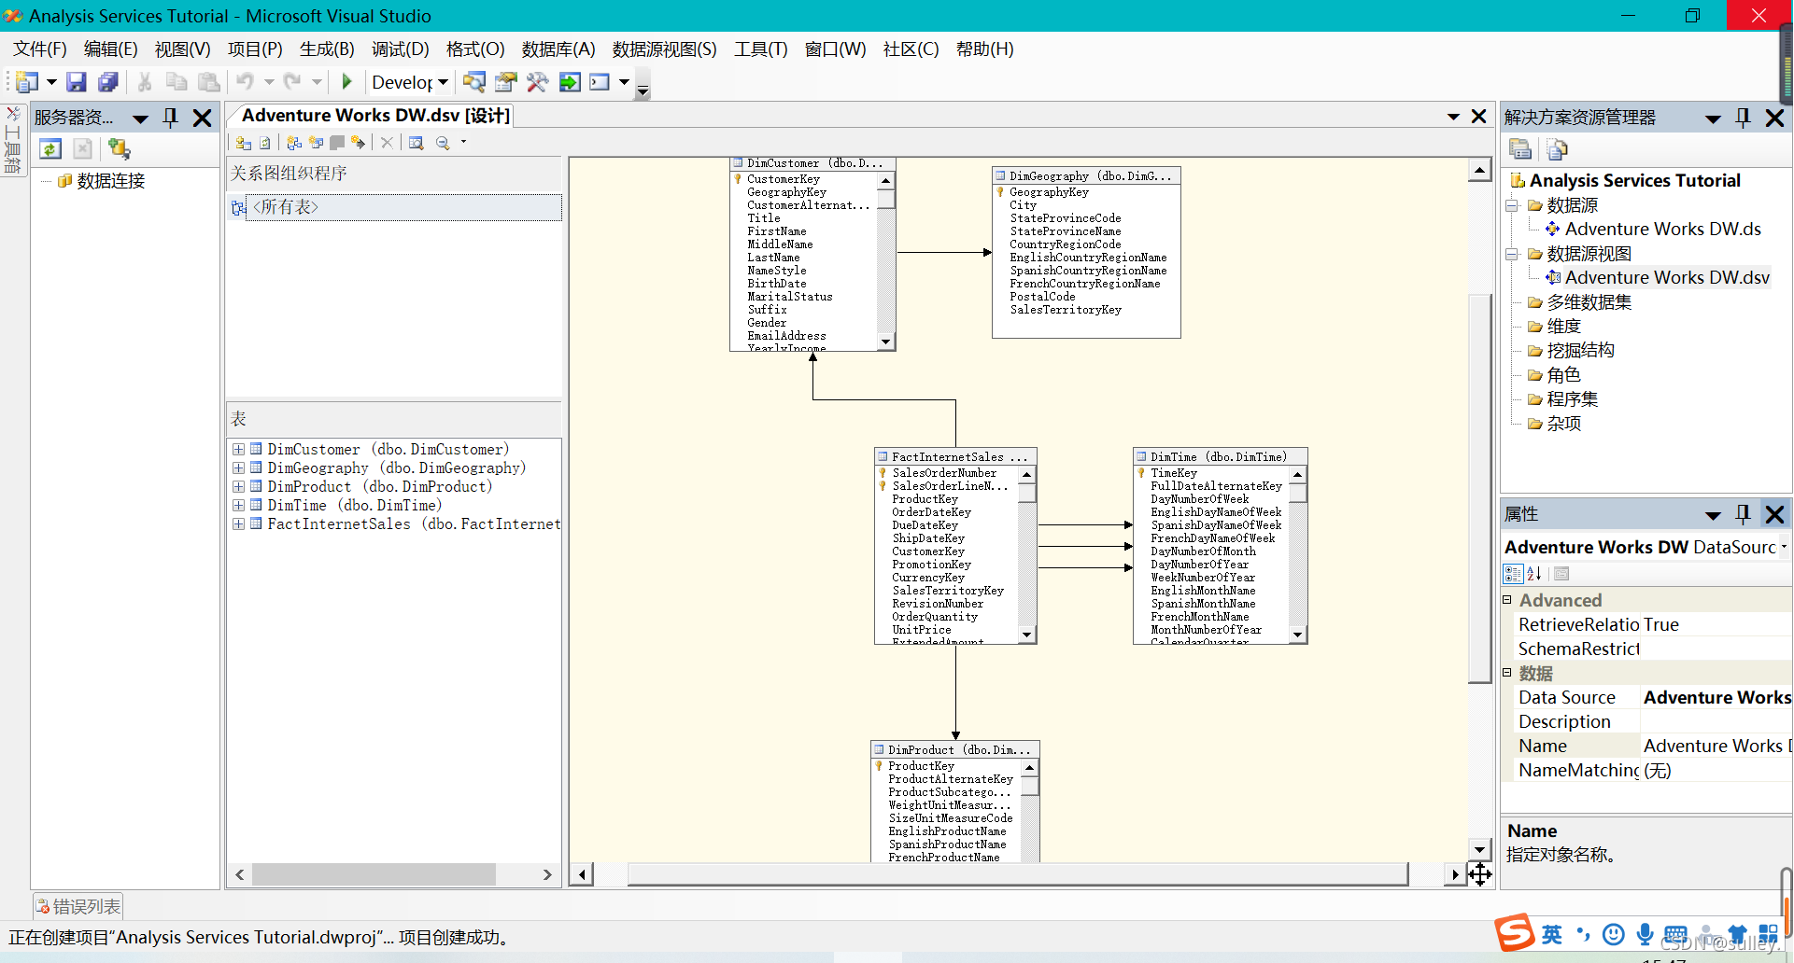Click the Refresh icon in Server Explorer
The image size is (1794, 963).
click(50, 148)
